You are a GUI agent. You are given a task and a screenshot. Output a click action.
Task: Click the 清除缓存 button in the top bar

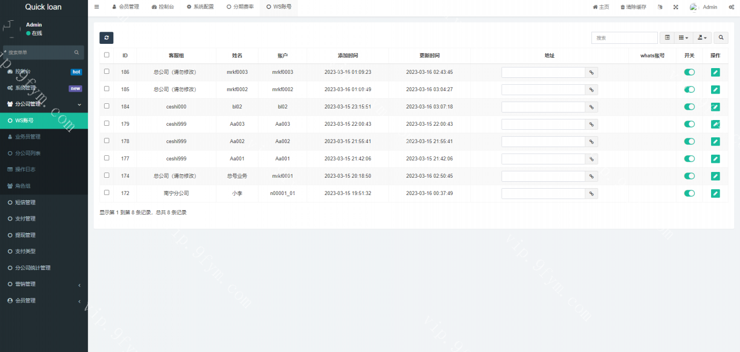(633, 7)
